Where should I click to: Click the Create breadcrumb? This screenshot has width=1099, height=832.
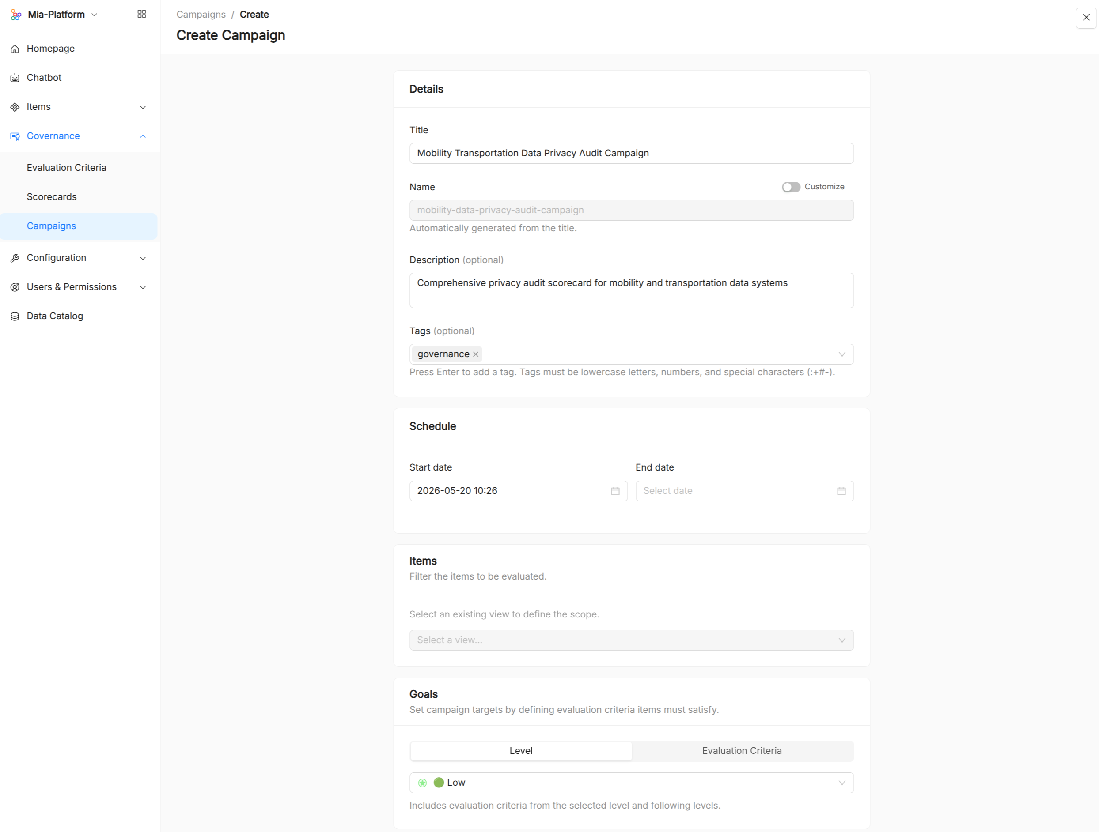tap(254, 15)
